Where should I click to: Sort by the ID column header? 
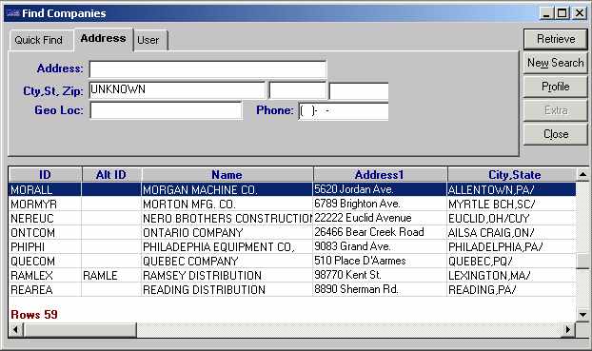click(x=45, y=175)
